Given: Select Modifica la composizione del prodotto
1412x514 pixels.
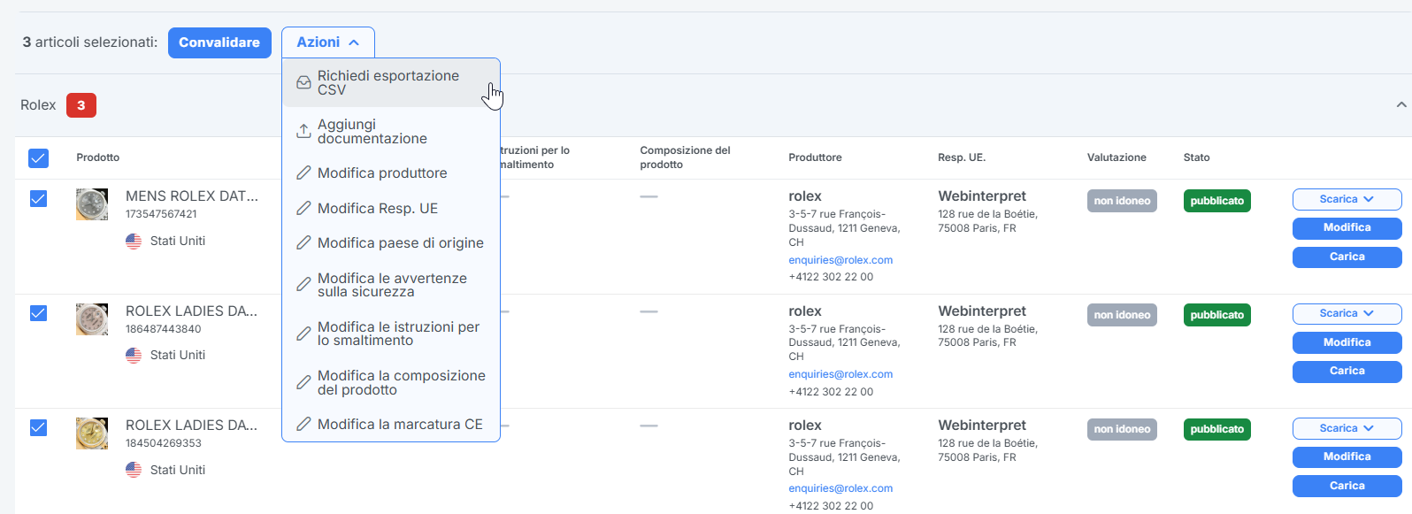Looking at the screenshot, I should 391,383.
